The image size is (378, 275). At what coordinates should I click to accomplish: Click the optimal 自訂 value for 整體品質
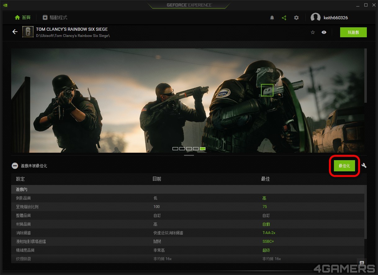tap(266, 215)
